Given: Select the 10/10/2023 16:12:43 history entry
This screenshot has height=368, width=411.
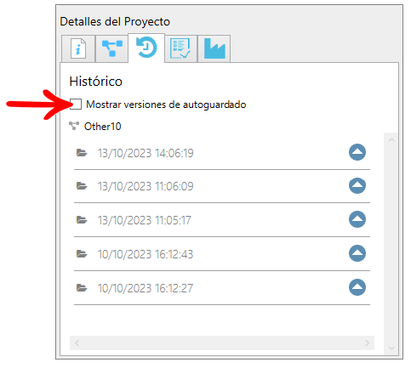Looking at the screenshot, I should tap(222, 254).
